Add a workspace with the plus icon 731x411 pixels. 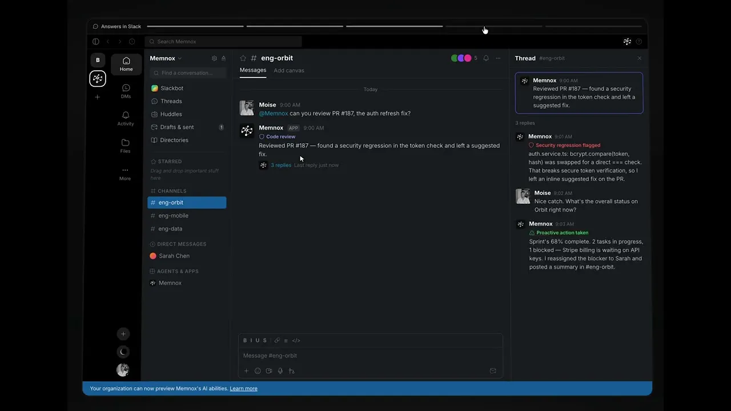pos(97,97)
